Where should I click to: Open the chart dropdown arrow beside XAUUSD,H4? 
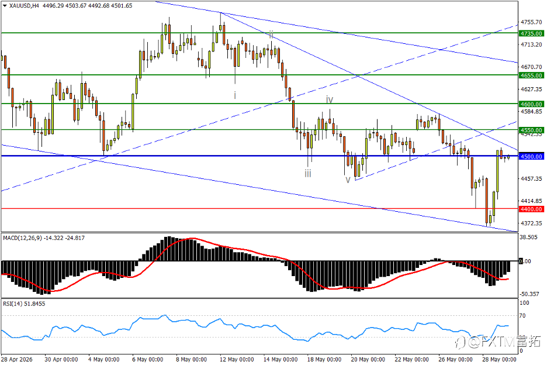point(5,6)
